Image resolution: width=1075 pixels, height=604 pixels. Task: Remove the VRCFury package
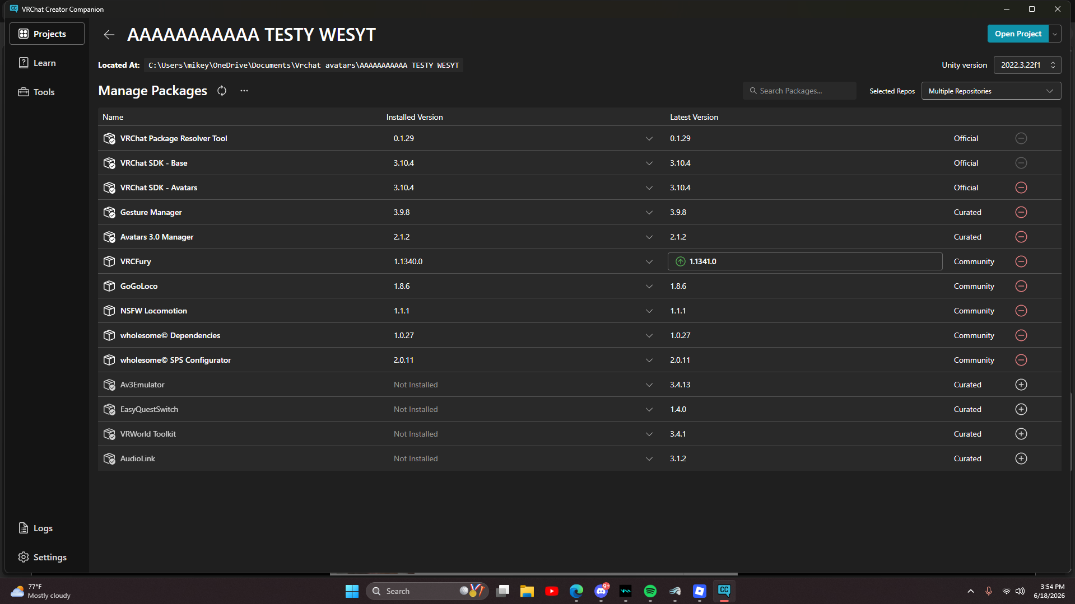point(1021,261)
